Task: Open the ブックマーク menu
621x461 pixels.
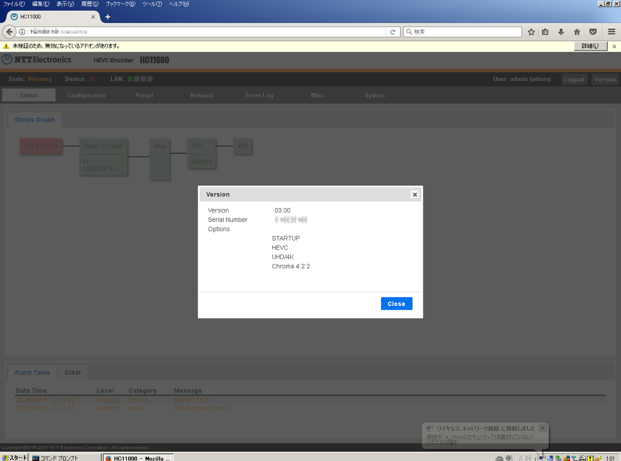Action: click(x=121, y=4)
